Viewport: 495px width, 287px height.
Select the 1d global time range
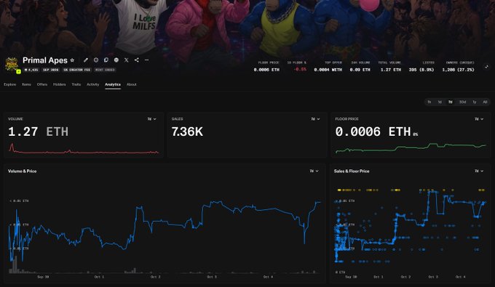point(440,102)
